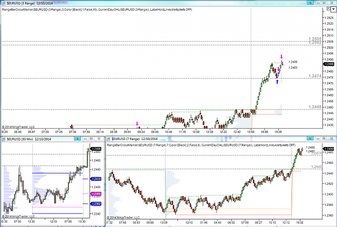Toggle the L link button in 3 Range window
Viewport: 337px width, 227px height.
(310, 3)
